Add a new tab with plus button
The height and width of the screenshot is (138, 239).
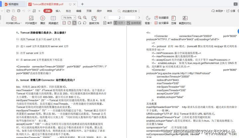point(82,4)
